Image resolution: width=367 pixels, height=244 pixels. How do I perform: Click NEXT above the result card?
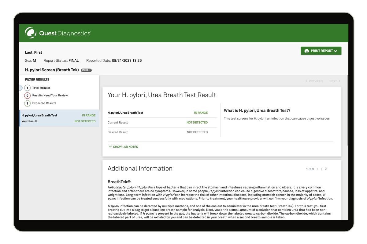[333, 81]
